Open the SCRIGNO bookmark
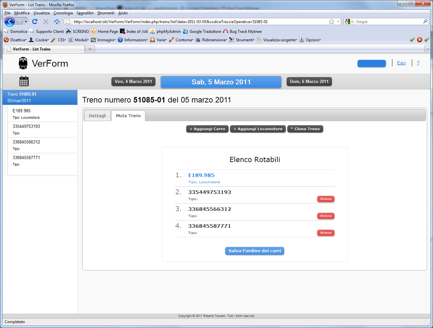 pyautogui.click(x=77, y=32)
